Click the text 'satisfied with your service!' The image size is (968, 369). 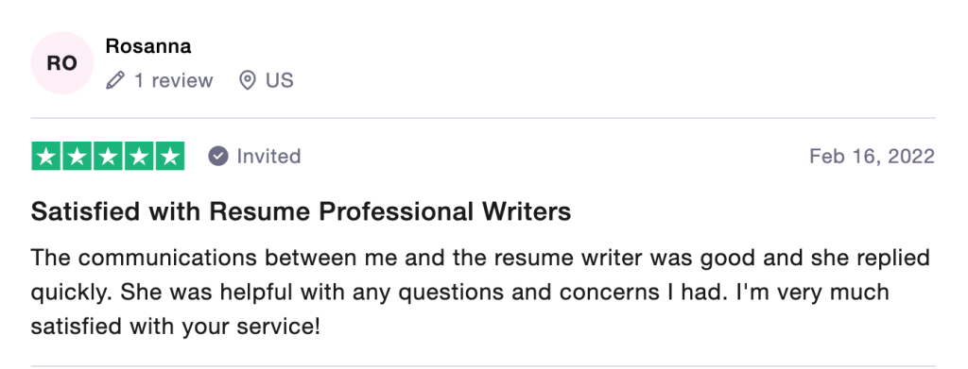[176, 327]
